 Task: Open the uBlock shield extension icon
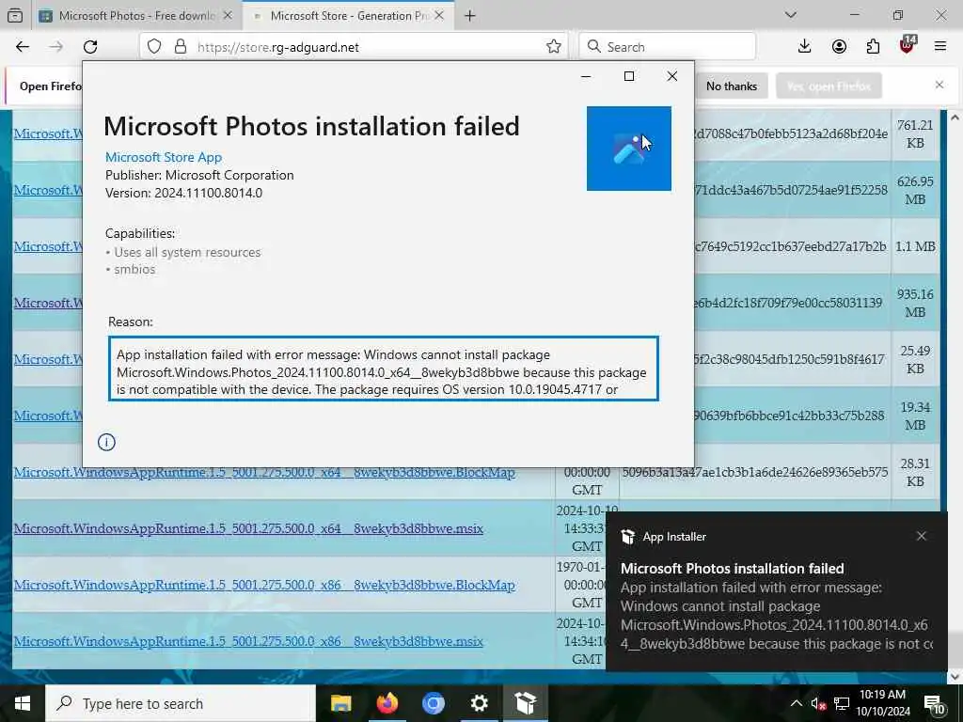coord(908,45)
